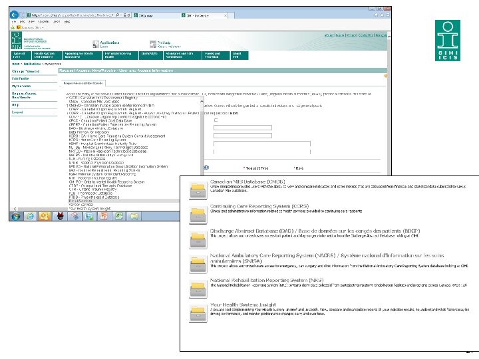The height and width of the screenshot is (359, 479).
Task: Open the Standards and Data Submission menu
Action: pyautogui.click(x=182, y=55)
